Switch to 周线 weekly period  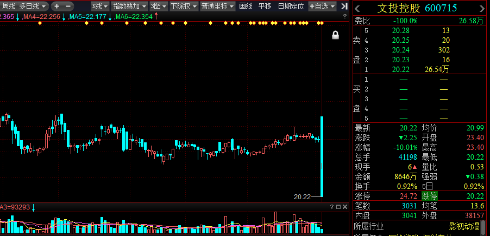coord(9,6)
